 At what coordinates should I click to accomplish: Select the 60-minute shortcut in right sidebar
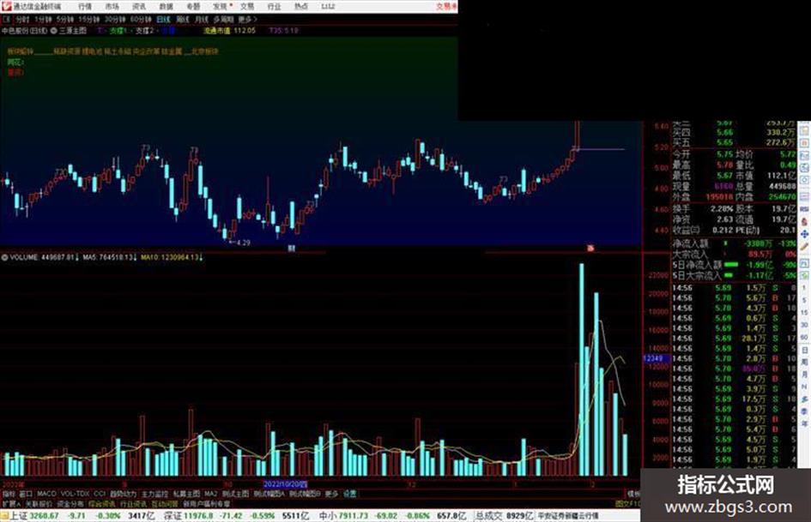(x=804, y=337)
